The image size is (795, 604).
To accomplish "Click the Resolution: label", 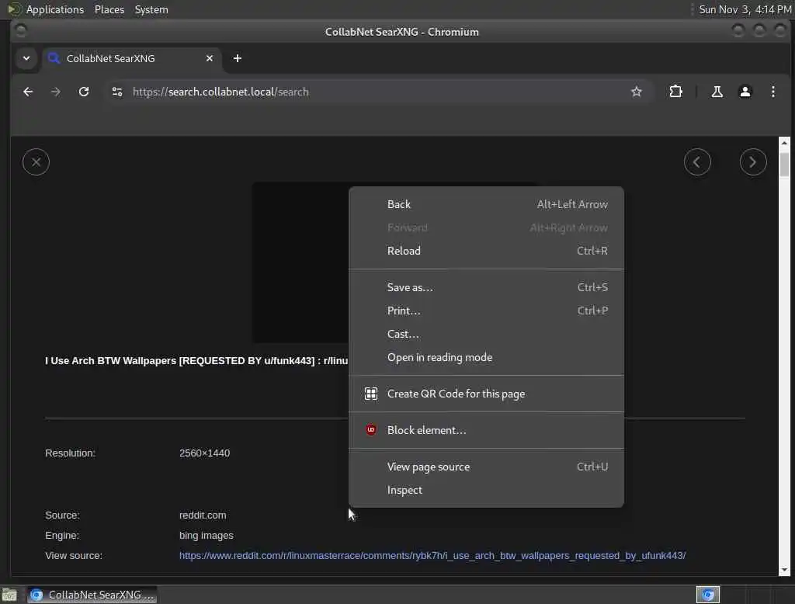I will [x=70, y=453].
